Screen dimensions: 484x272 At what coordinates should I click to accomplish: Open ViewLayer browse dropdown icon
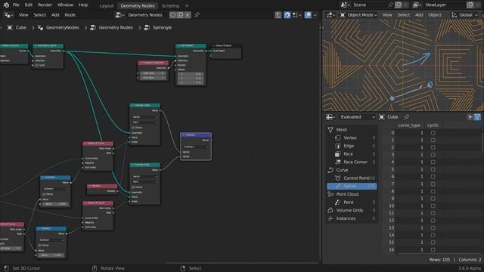(x=417, y=5)
